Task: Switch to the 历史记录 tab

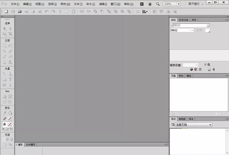Action: click(184, 20)
